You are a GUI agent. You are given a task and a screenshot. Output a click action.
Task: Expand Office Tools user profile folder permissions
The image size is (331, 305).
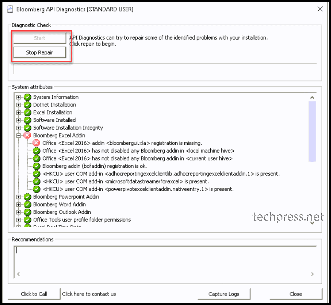click(x=19, y=220)
